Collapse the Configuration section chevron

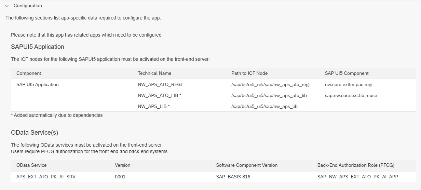(7, 6)
